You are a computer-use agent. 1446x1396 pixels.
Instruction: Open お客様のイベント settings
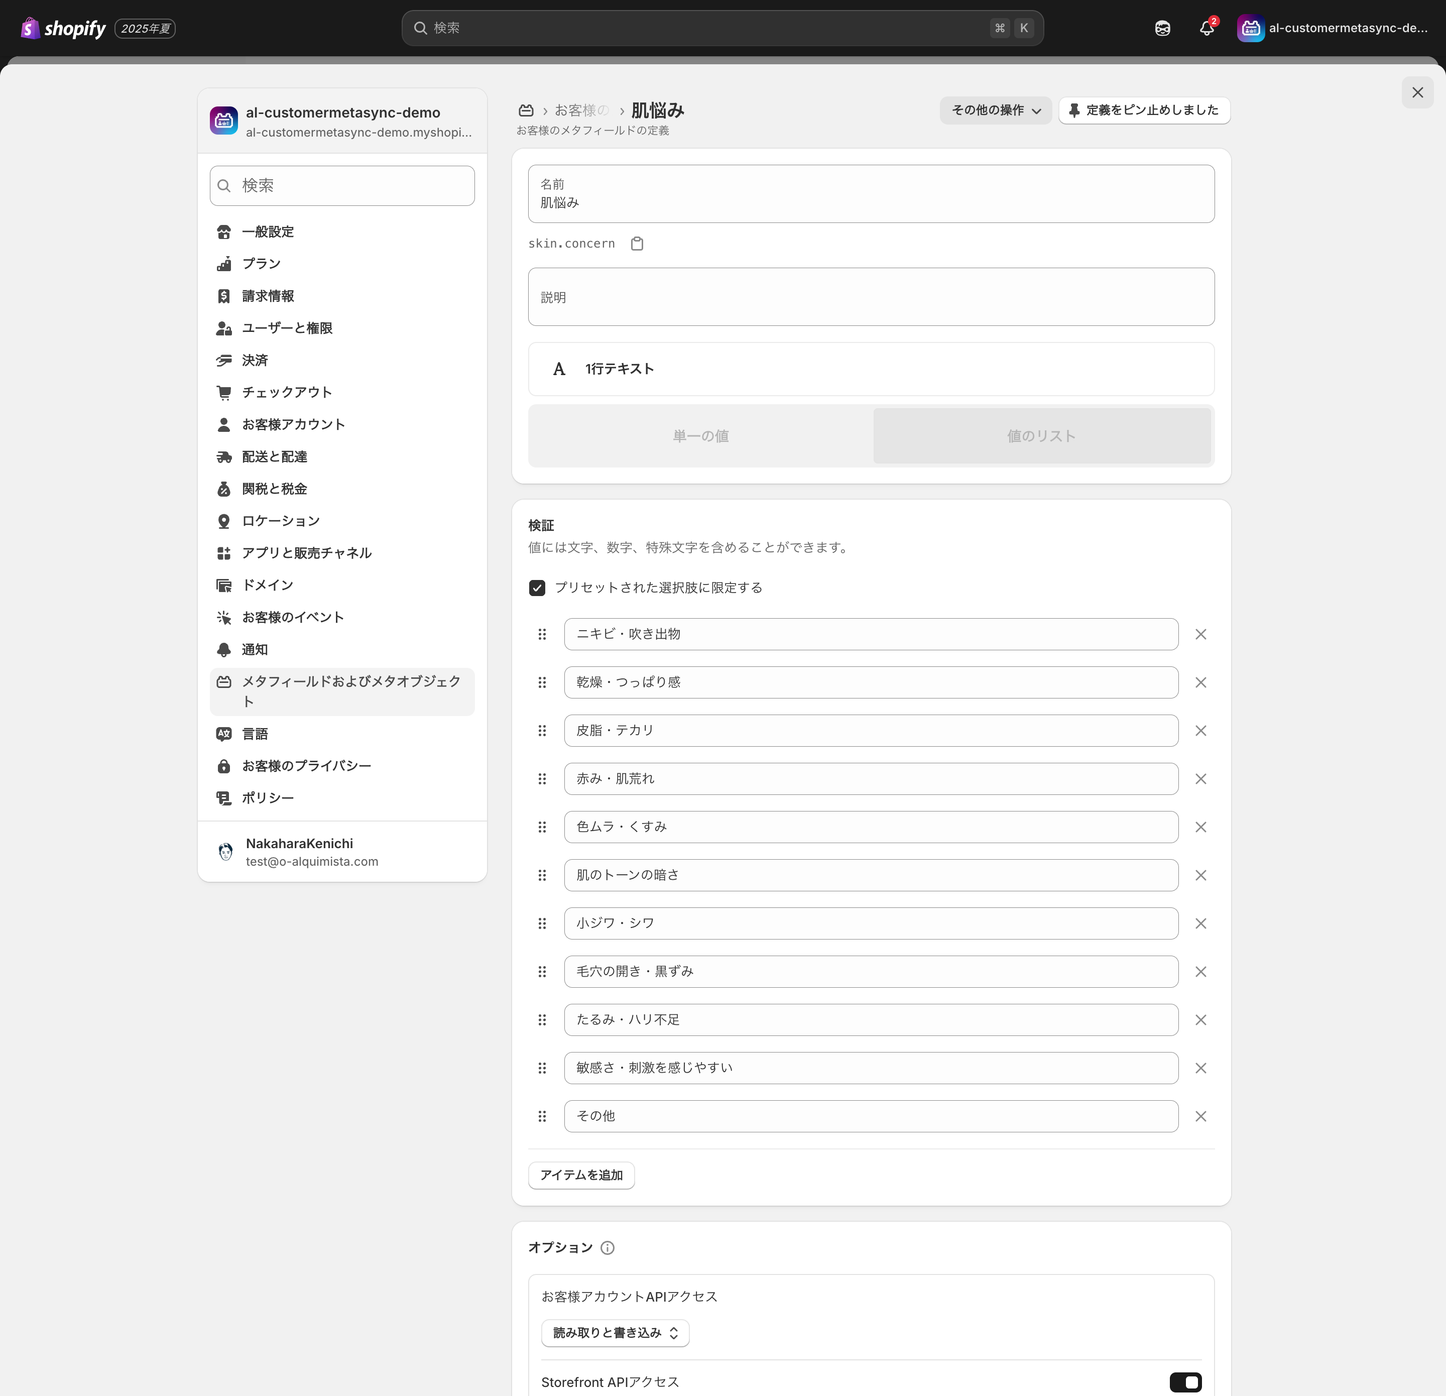click(341, 618)
